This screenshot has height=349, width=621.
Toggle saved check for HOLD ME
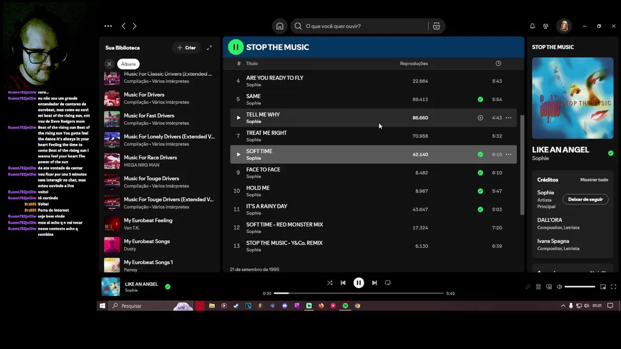point(480,191)
